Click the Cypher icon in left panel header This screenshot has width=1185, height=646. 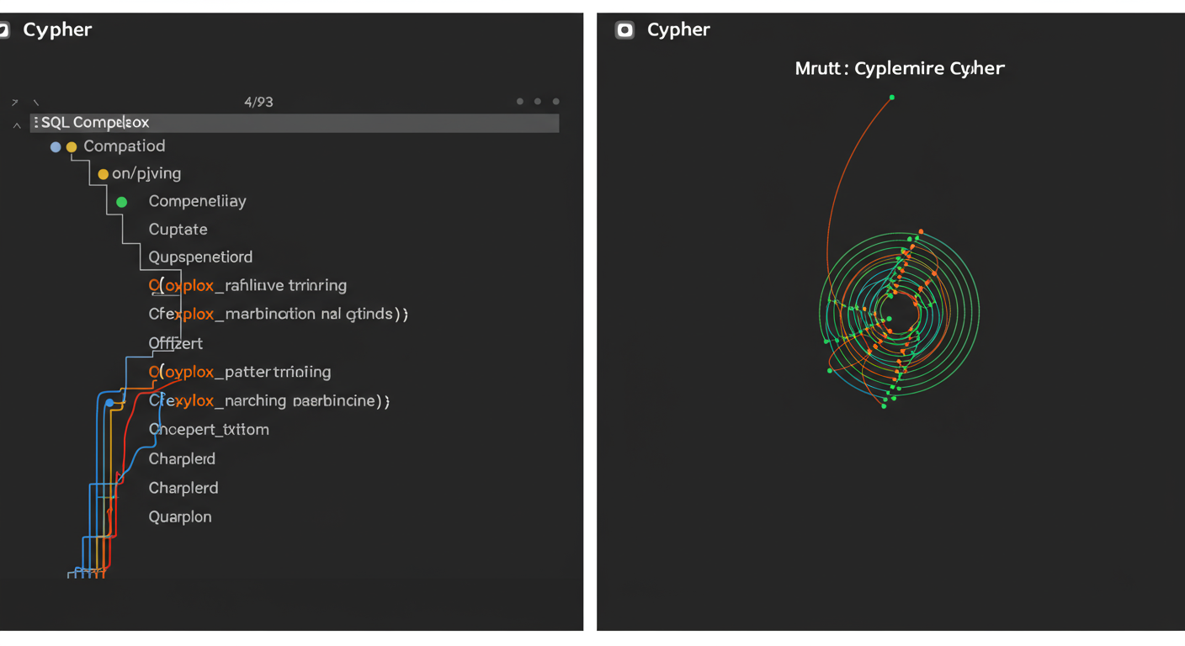coord(3,30)
